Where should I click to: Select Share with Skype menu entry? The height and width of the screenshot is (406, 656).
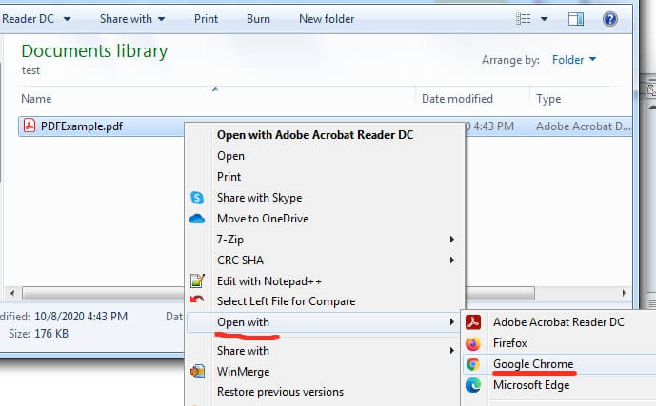point(259,198)
